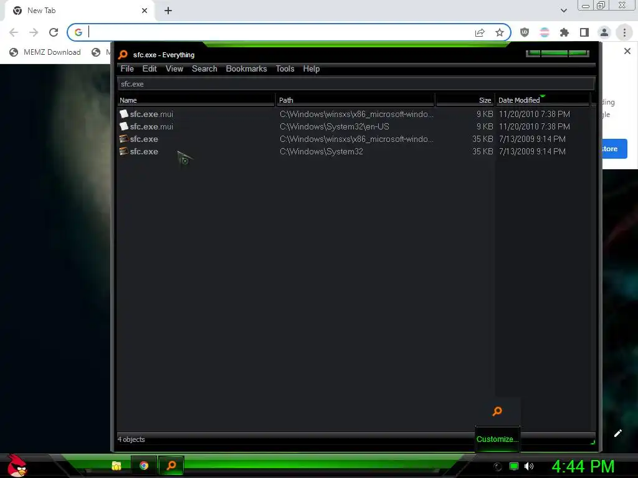Click the share page icon in address bar
The width and height of the screenshot is (638, 478).
click(480, 32)
